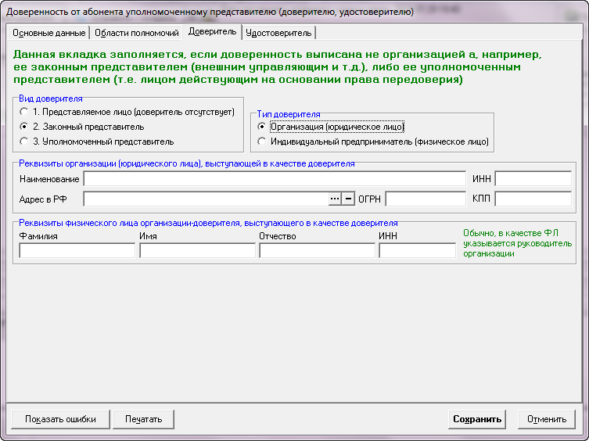
Task: Focus the organization ИНН field
Action: 533,179
